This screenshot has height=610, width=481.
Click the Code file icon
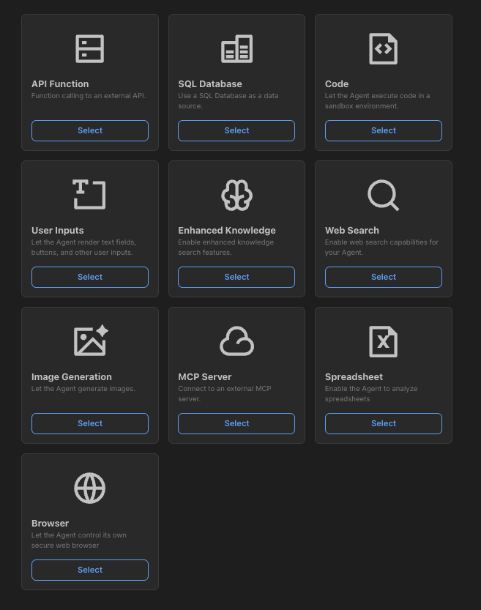coord(384,48)
